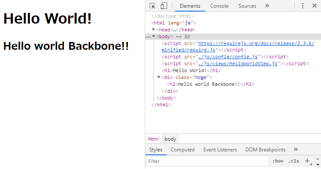Click the lang attribute value "ja"
321x169 pixels.
tap(188, 23)
